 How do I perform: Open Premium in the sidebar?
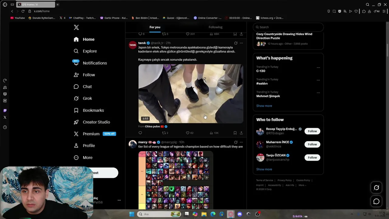tap(94, 134)
